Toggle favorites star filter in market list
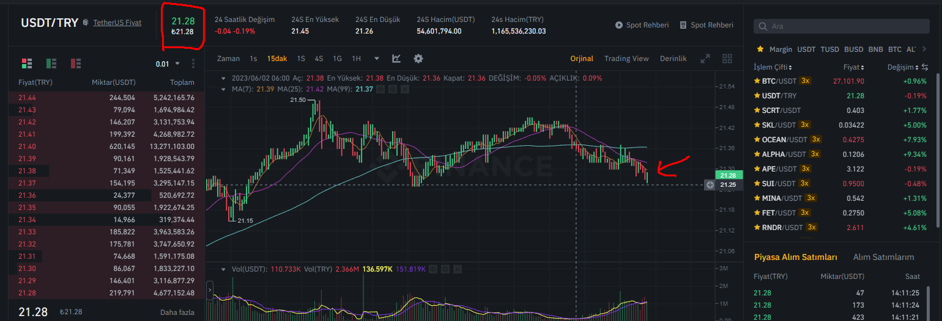This screenshot has height=321, width=942. tap(760, 49)
